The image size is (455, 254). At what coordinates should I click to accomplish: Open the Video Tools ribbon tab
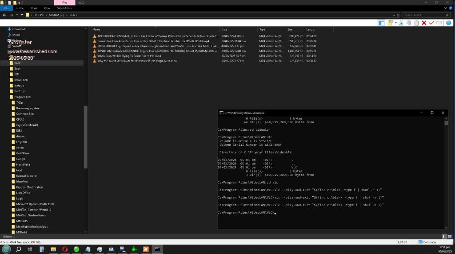click(x=64, y=8)
